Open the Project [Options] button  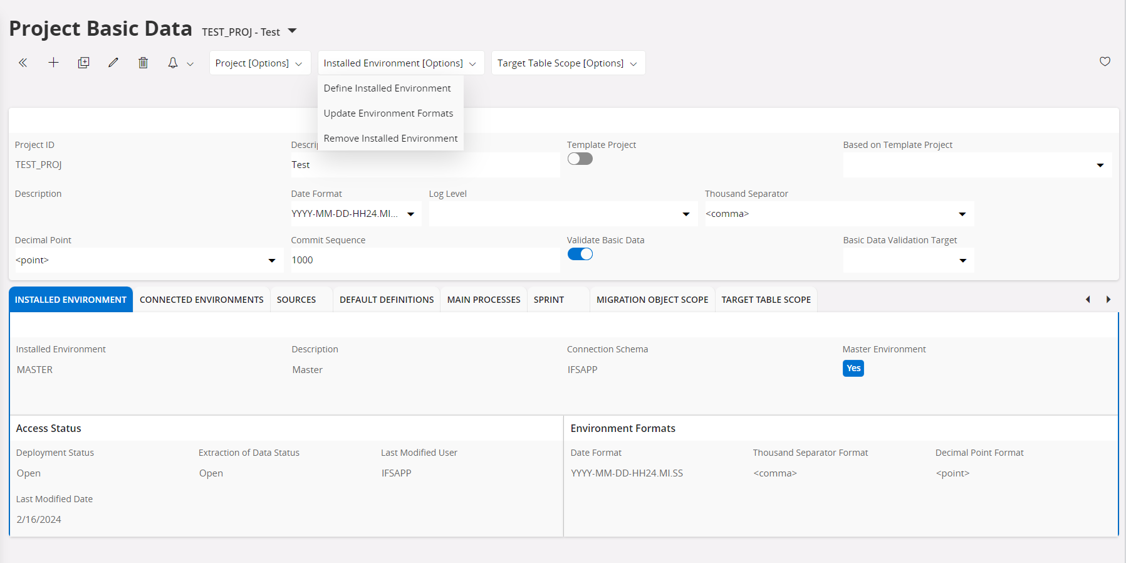click(x=259, y=63)
